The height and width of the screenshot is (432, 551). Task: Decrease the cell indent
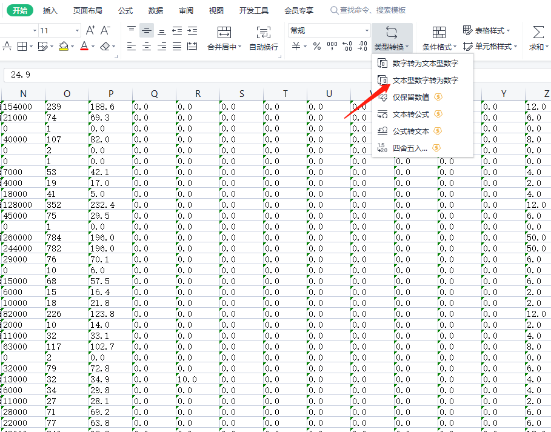177,31
